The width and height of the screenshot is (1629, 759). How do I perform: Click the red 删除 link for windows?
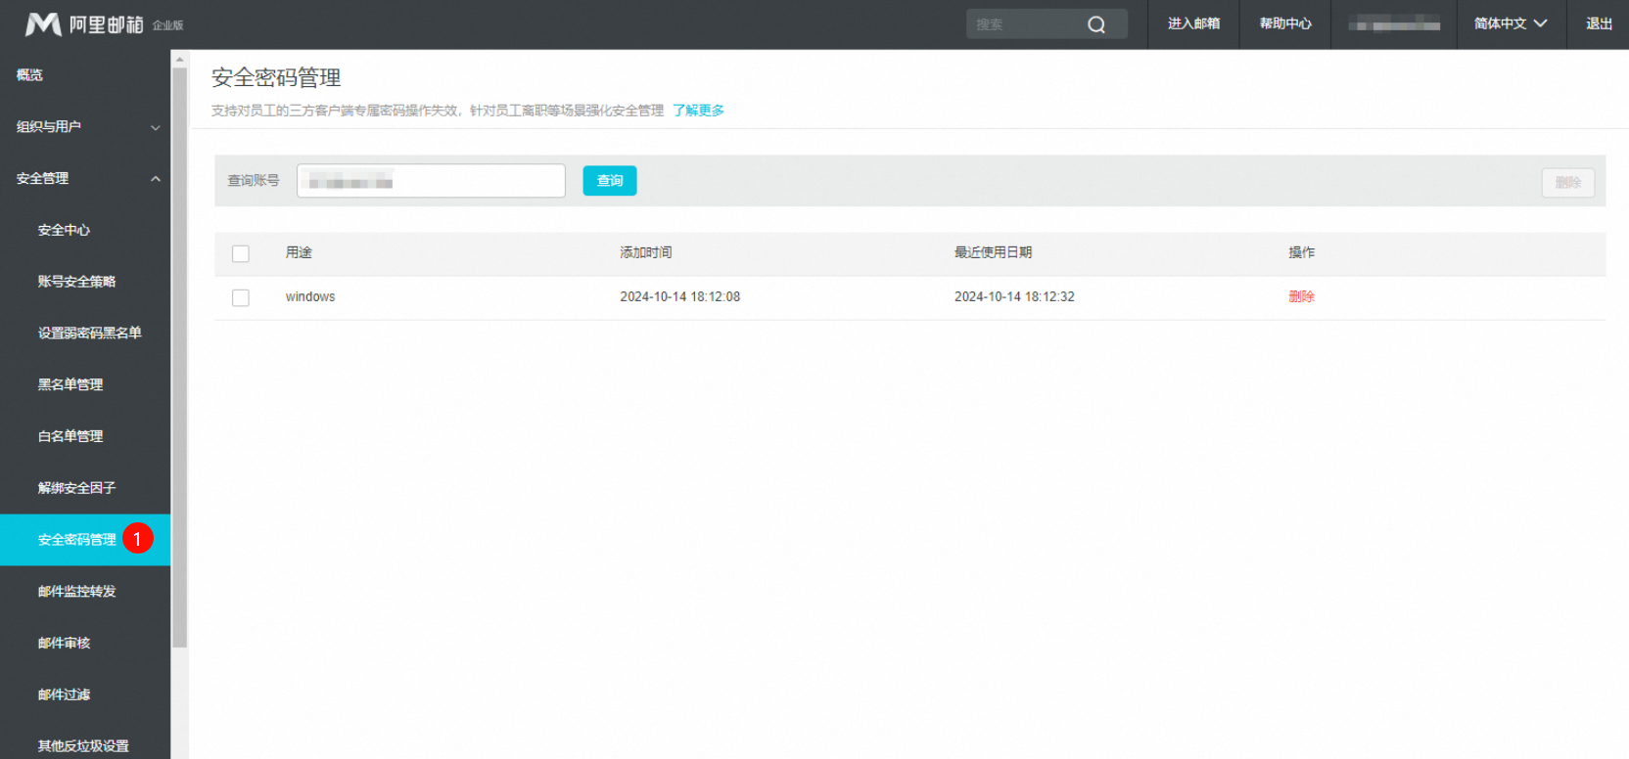click(1301, 296)
